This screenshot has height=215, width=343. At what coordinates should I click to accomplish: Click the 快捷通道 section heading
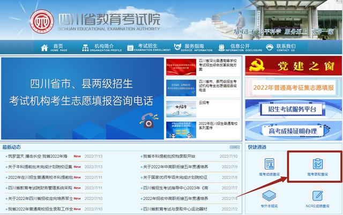click(x=257, y=147)
